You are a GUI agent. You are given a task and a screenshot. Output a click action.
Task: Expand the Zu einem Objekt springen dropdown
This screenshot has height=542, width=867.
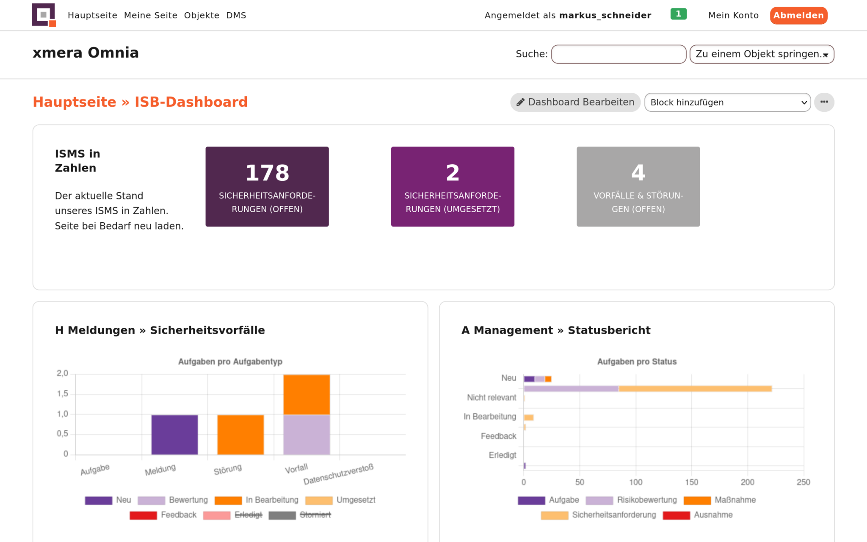coord(761,54)
